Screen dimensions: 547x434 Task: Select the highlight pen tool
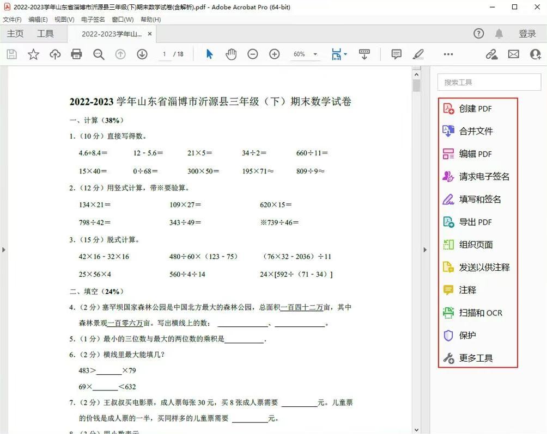[x=418, y=54]
